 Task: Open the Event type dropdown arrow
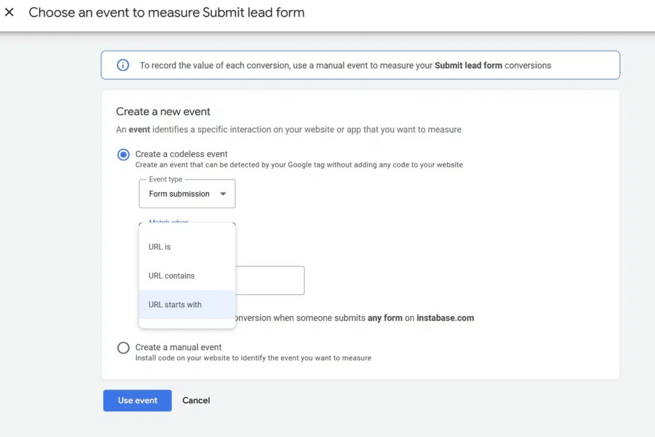point(222,194)
